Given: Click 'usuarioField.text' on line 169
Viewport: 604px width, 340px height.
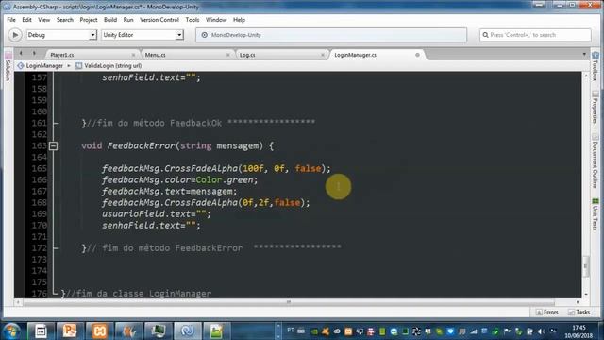Looking at the screenshot, I should click(x=146, y=214).
